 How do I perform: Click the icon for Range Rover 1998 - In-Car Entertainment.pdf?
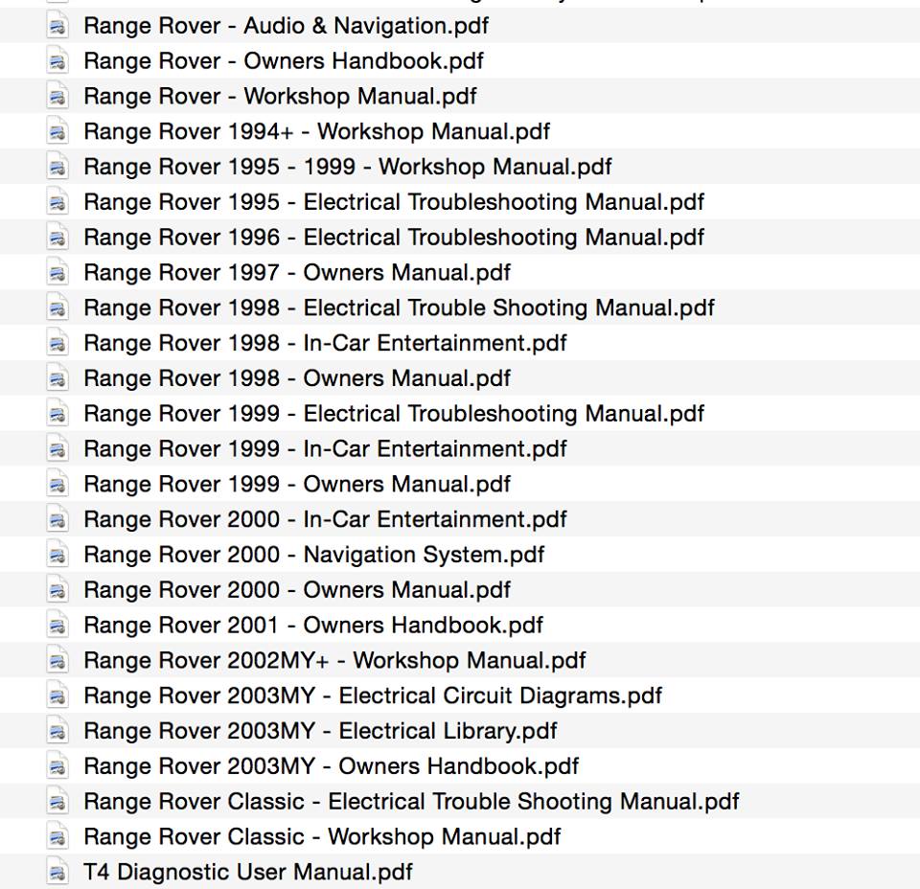click(x=57, y=343)
